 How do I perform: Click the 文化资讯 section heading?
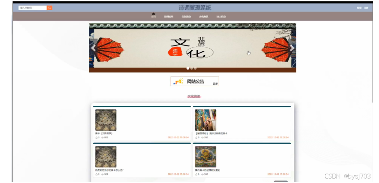[194, 96]
